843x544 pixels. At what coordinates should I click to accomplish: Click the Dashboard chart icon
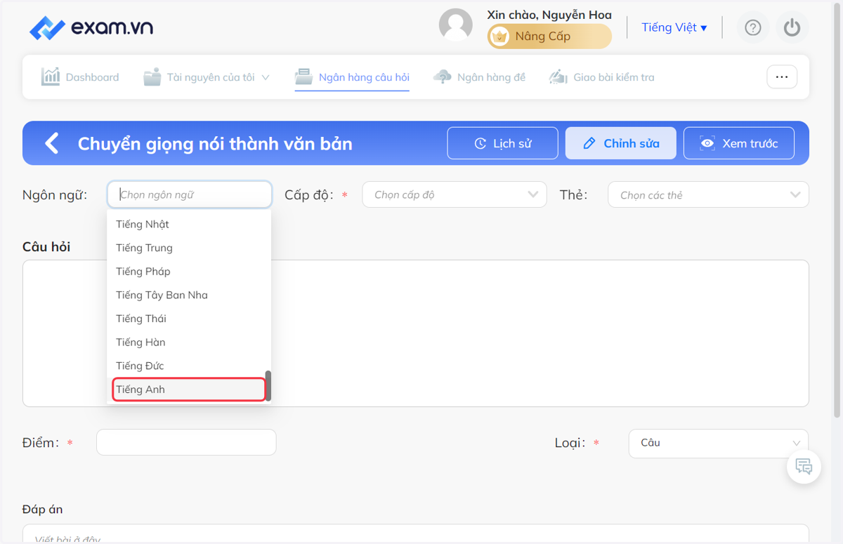coord(51,77)
